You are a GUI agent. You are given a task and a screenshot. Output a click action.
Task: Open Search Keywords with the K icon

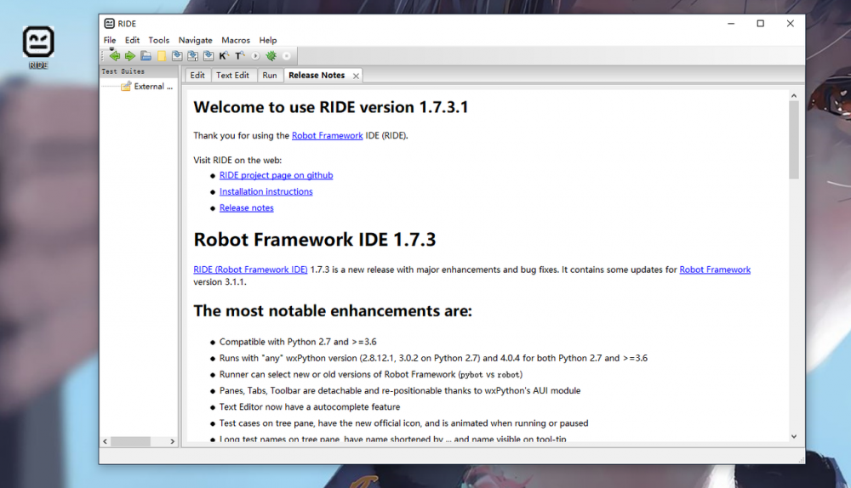pos(224,56)
